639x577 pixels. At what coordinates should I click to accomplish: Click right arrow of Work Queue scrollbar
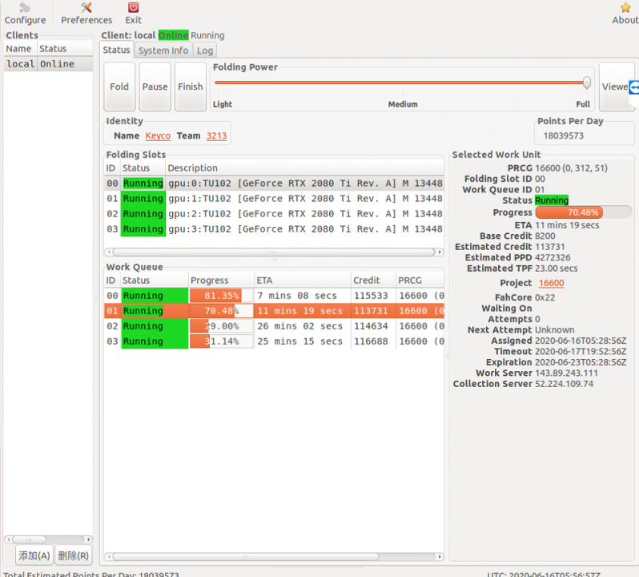[440, 557]
